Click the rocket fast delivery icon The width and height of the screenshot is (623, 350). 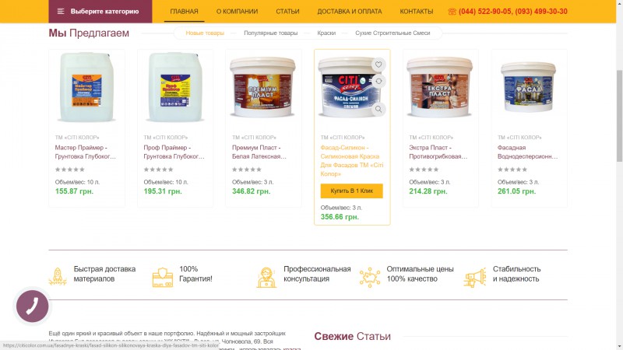[x=58, y=276]
